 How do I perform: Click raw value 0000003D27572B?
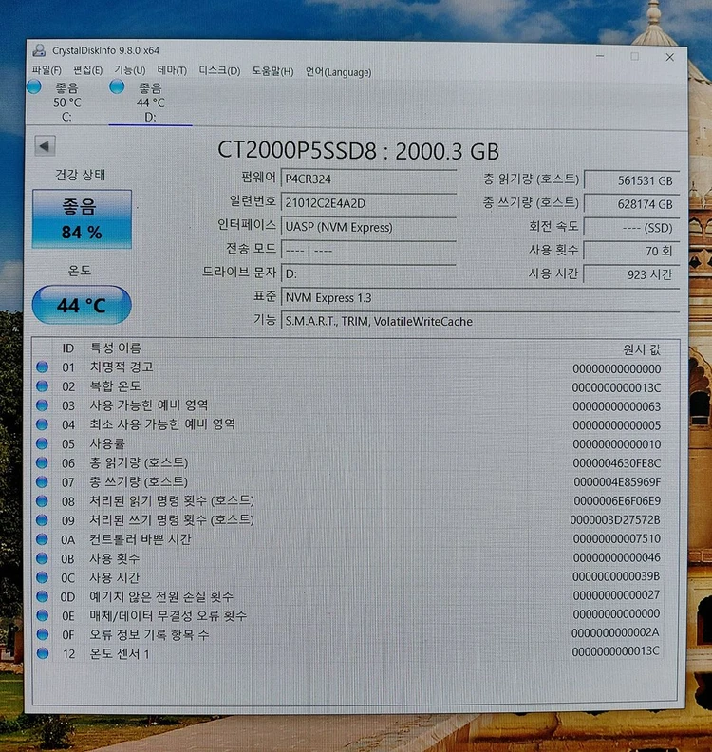(x=615, y=519)
